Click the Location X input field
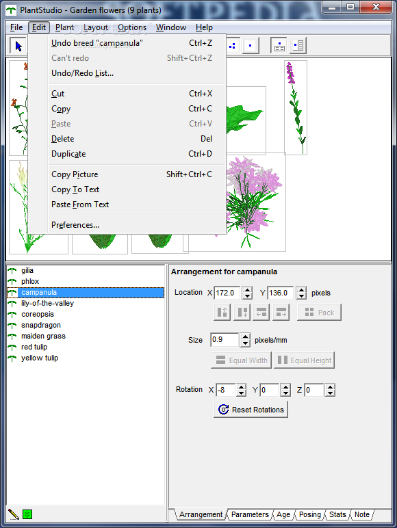Screen dimensions: 397x528 pyautogui.click(x=227, y=293)
